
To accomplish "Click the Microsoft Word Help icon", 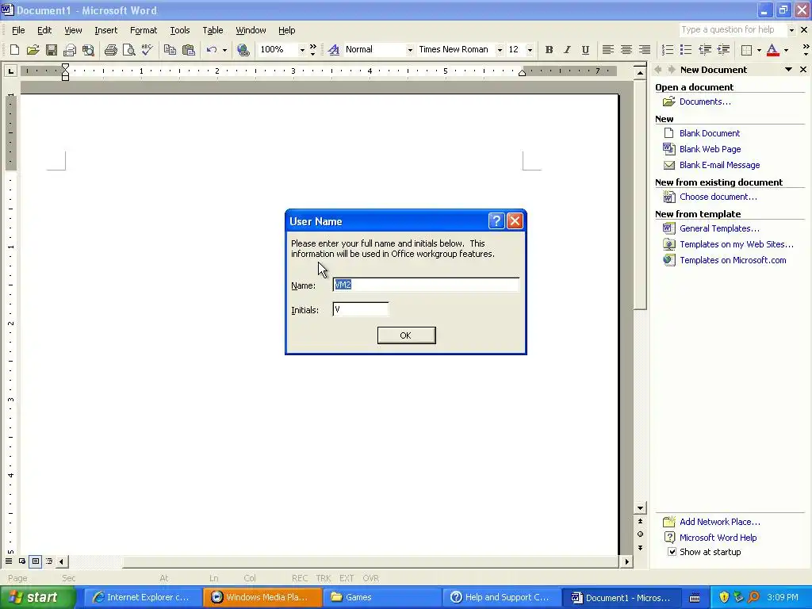I will point(669,538).
